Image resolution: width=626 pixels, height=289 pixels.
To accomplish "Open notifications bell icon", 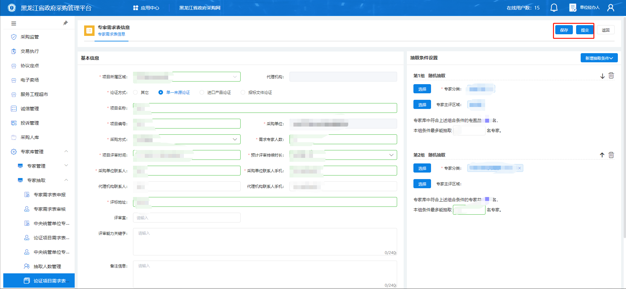I will pyautogui.click(x=554, y=8).
